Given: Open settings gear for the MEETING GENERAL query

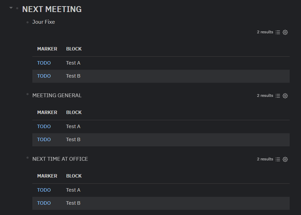Looking at the screenshot, I should [x=285, y=95].
